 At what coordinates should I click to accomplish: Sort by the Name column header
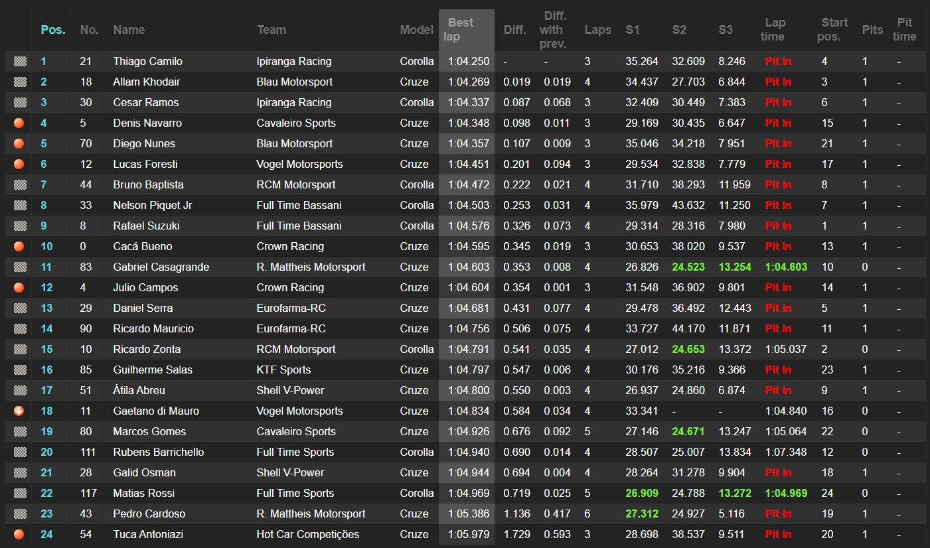(x=129, y=30)
